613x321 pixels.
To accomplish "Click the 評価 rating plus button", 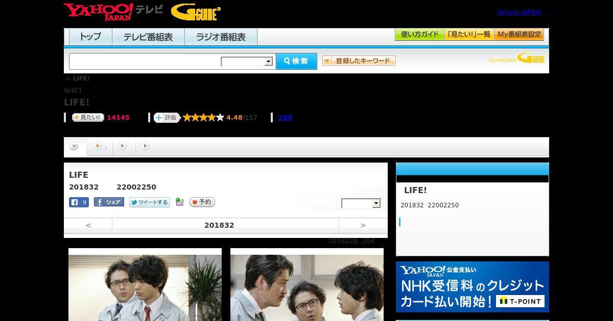I will tap(167, 117).
